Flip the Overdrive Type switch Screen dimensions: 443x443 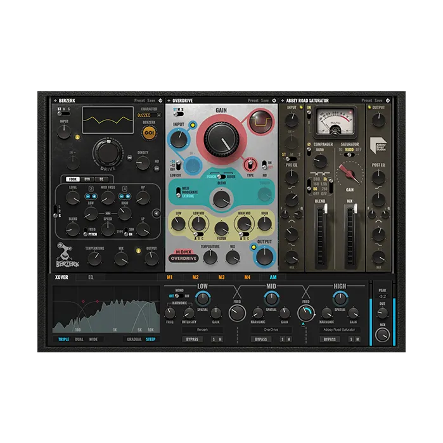tap(250, 164)
